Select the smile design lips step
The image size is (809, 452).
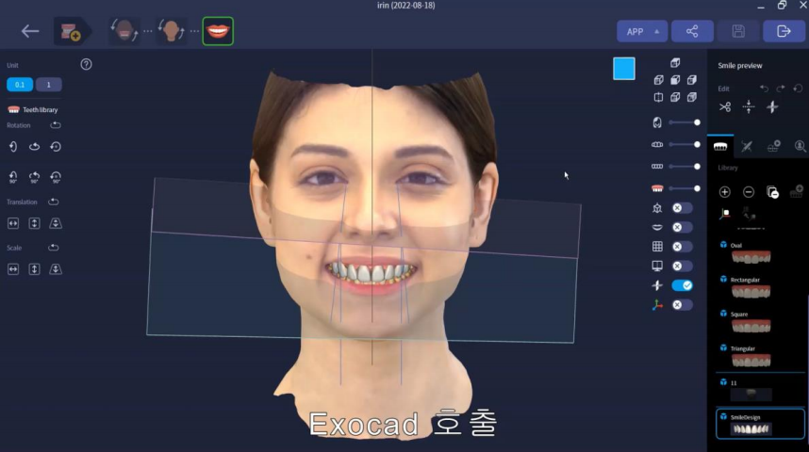click(218, 31)
